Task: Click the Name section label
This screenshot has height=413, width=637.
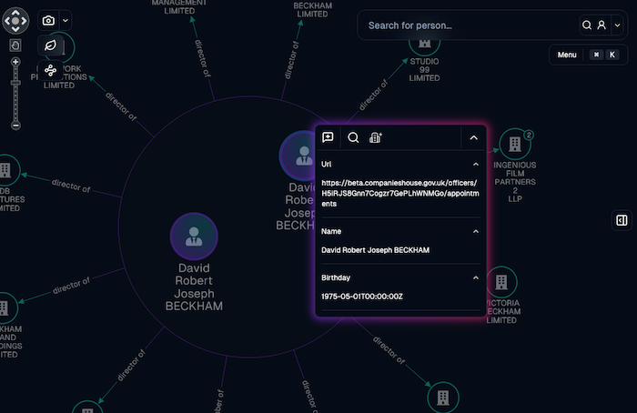Action: tap(331, 231)
